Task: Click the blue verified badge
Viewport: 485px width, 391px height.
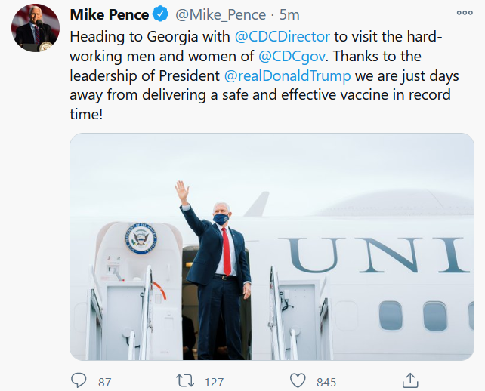Action: click(161, 14)
